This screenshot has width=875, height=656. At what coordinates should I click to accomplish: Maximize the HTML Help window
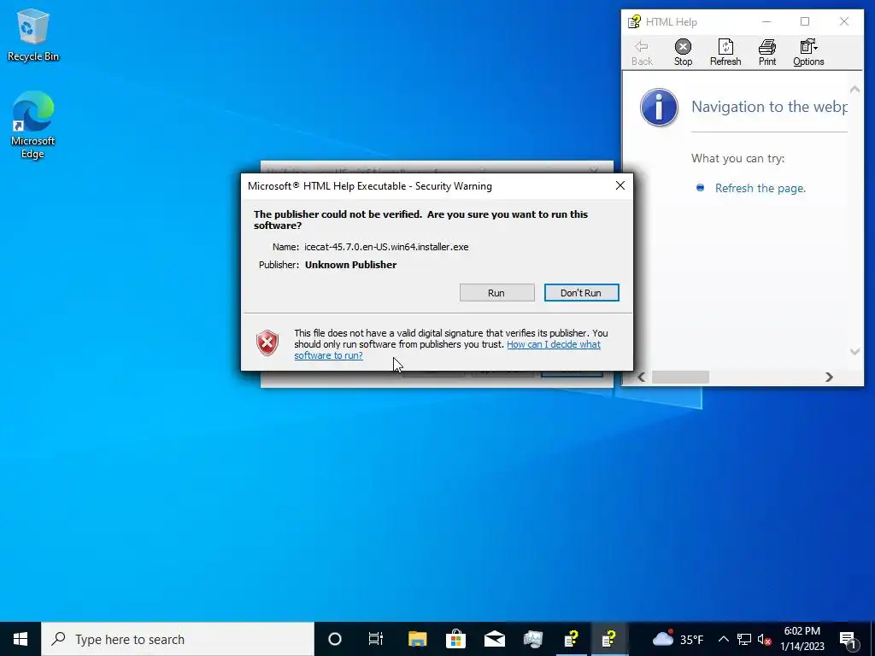(x=805, y=21)
